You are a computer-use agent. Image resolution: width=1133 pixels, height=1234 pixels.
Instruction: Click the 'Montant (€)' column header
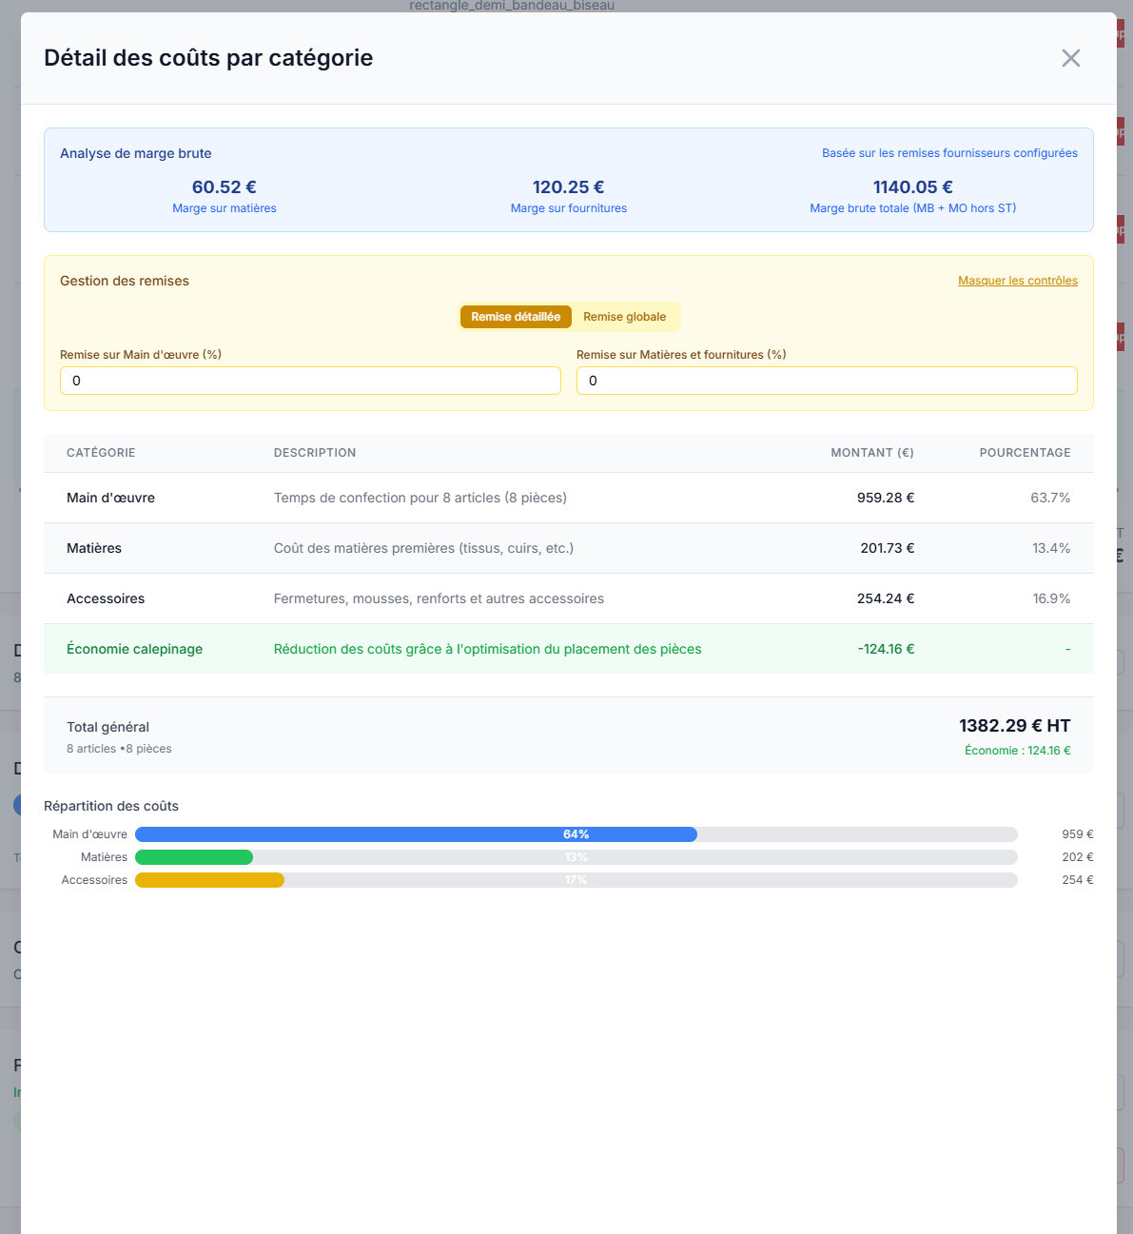(x=871, y=453)
